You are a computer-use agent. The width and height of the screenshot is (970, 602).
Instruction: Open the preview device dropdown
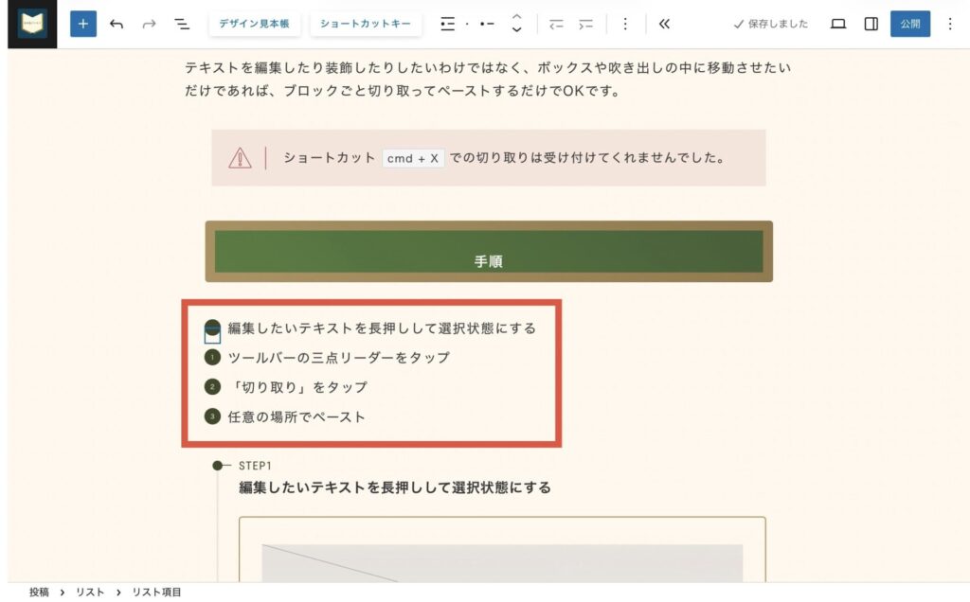(838, 24)
